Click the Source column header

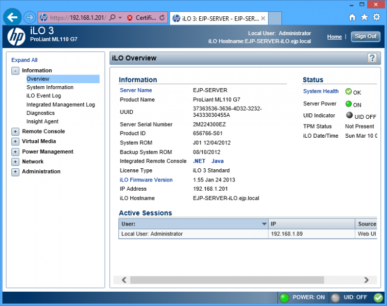pos(366,224)
